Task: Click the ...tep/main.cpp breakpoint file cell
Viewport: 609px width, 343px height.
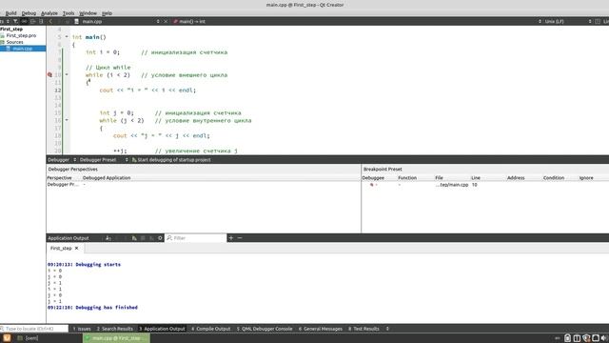Action: coord(452,185)
